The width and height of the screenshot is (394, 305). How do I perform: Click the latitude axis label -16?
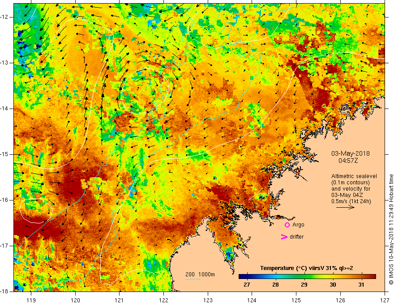[5, 200]
